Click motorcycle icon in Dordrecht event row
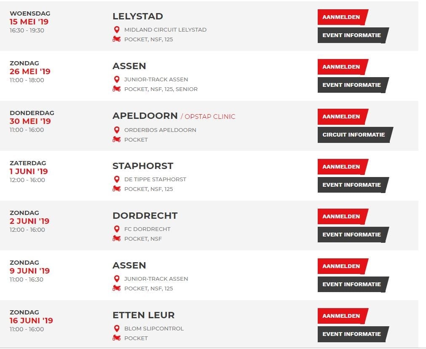This screenshot has height=349, width=426. pos(117,239)
